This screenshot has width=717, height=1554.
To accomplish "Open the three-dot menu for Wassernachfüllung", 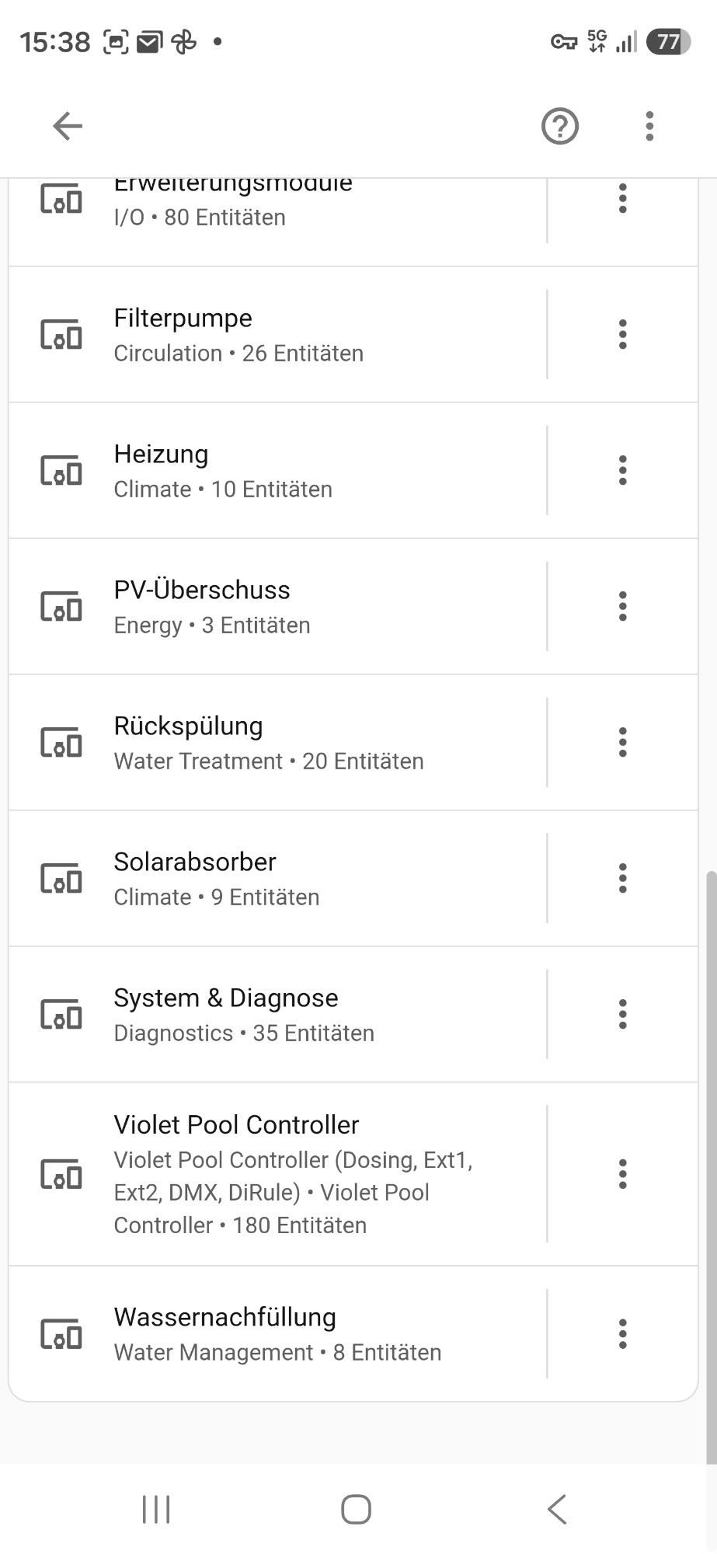I will [622, 1333].
